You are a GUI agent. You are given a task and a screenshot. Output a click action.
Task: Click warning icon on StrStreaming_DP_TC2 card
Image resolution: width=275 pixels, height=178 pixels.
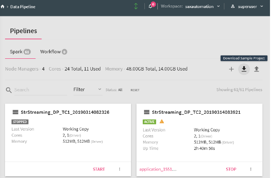tap(162, 122)
